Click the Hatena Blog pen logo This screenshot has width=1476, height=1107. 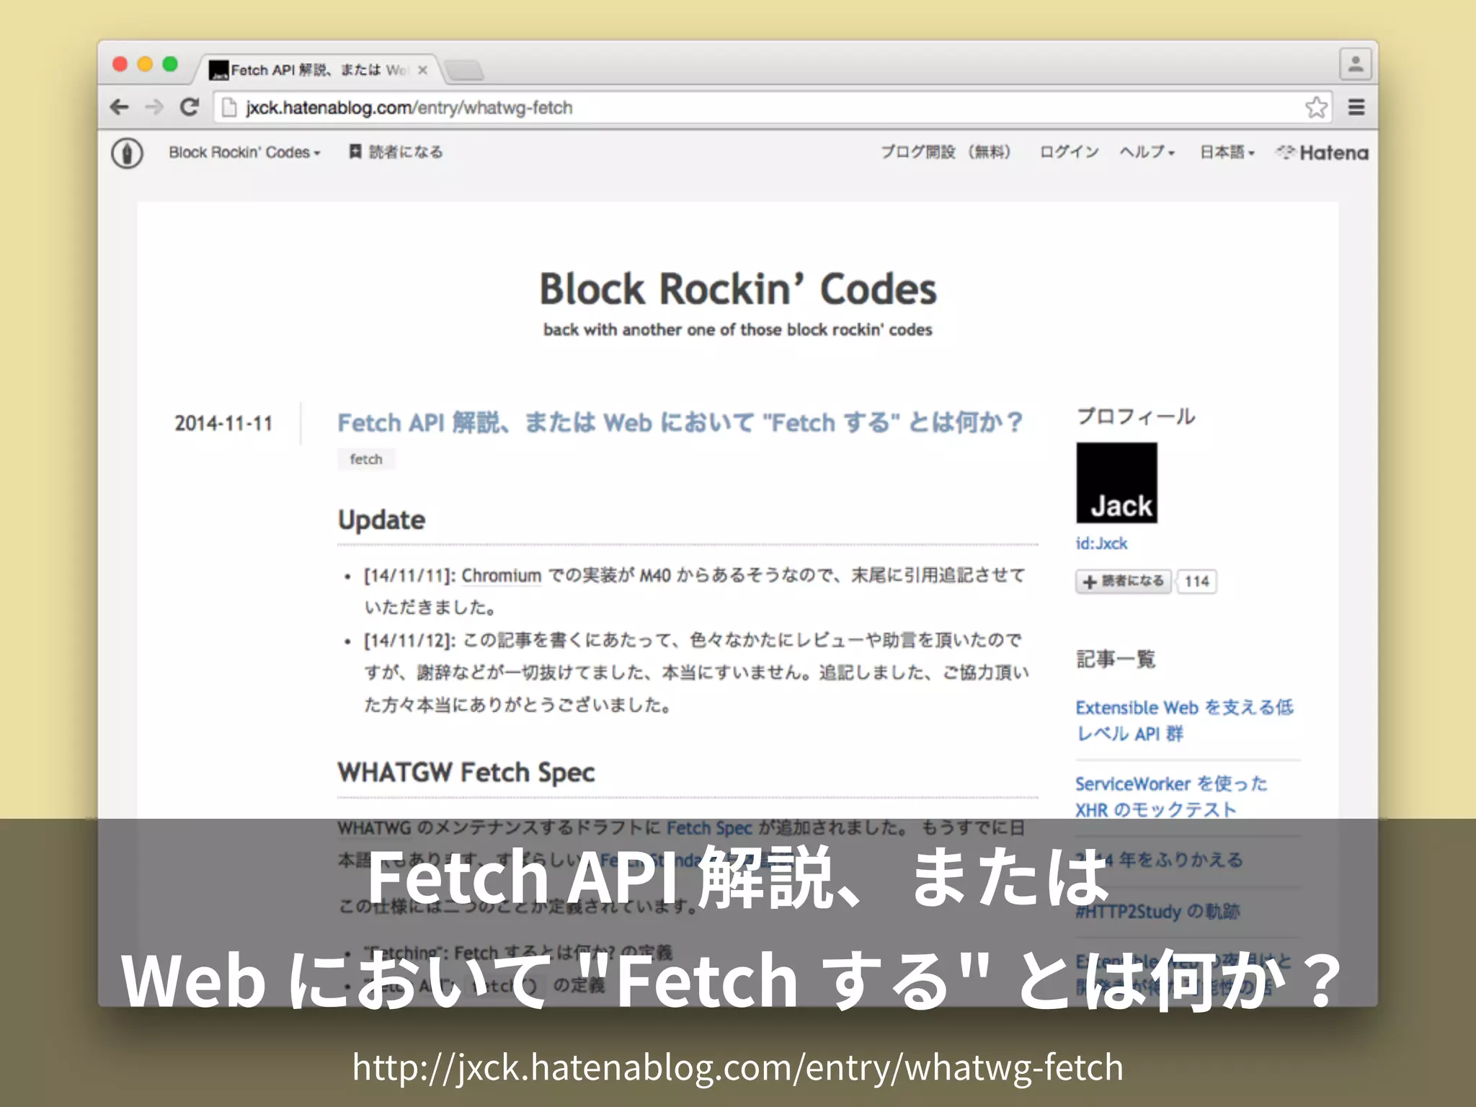point(128,153)
